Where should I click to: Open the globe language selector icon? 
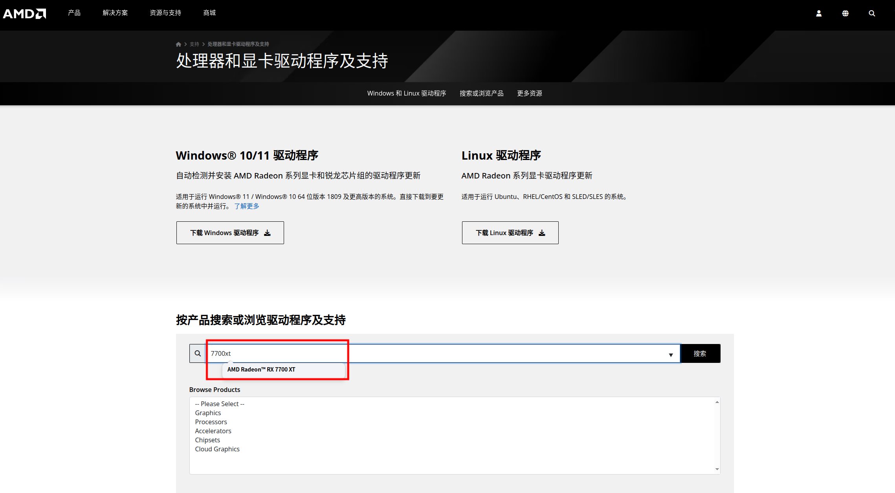coord(845,13)
